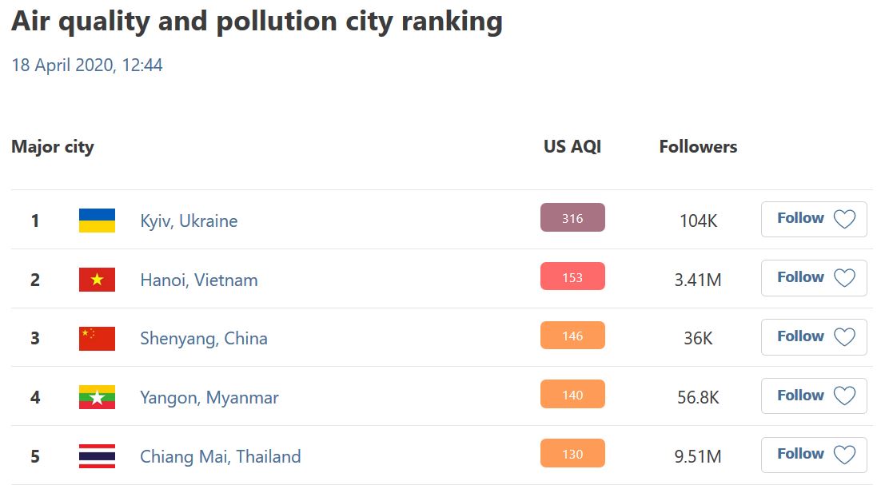Go to Shenyang, China page
This screenshot has height=485, width=881.
[x=204, y=339]
